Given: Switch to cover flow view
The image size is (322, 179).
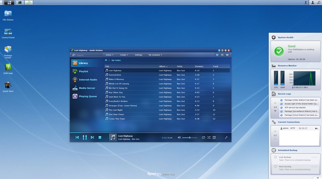Looking at the screenshot, I should pyautogui.click(x=227, y=55).
